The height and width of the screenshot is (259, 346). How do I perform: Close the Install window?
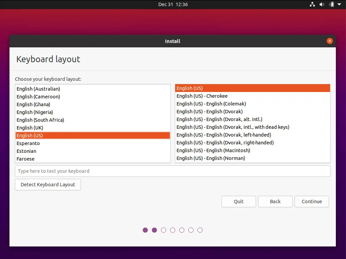[x=329, y=41]
